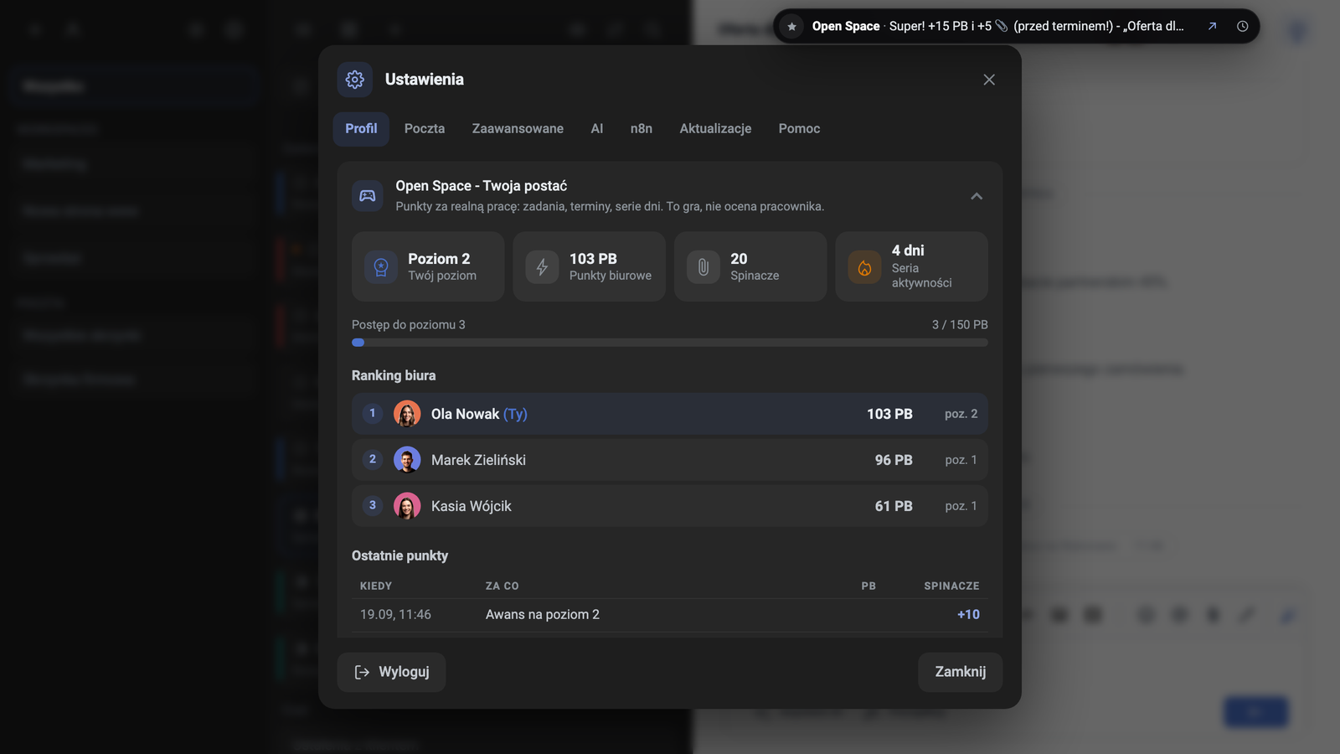Collapse the Open Space - Twoja postać section
This screenshot has width=1340, height=754.
[977, 196]
